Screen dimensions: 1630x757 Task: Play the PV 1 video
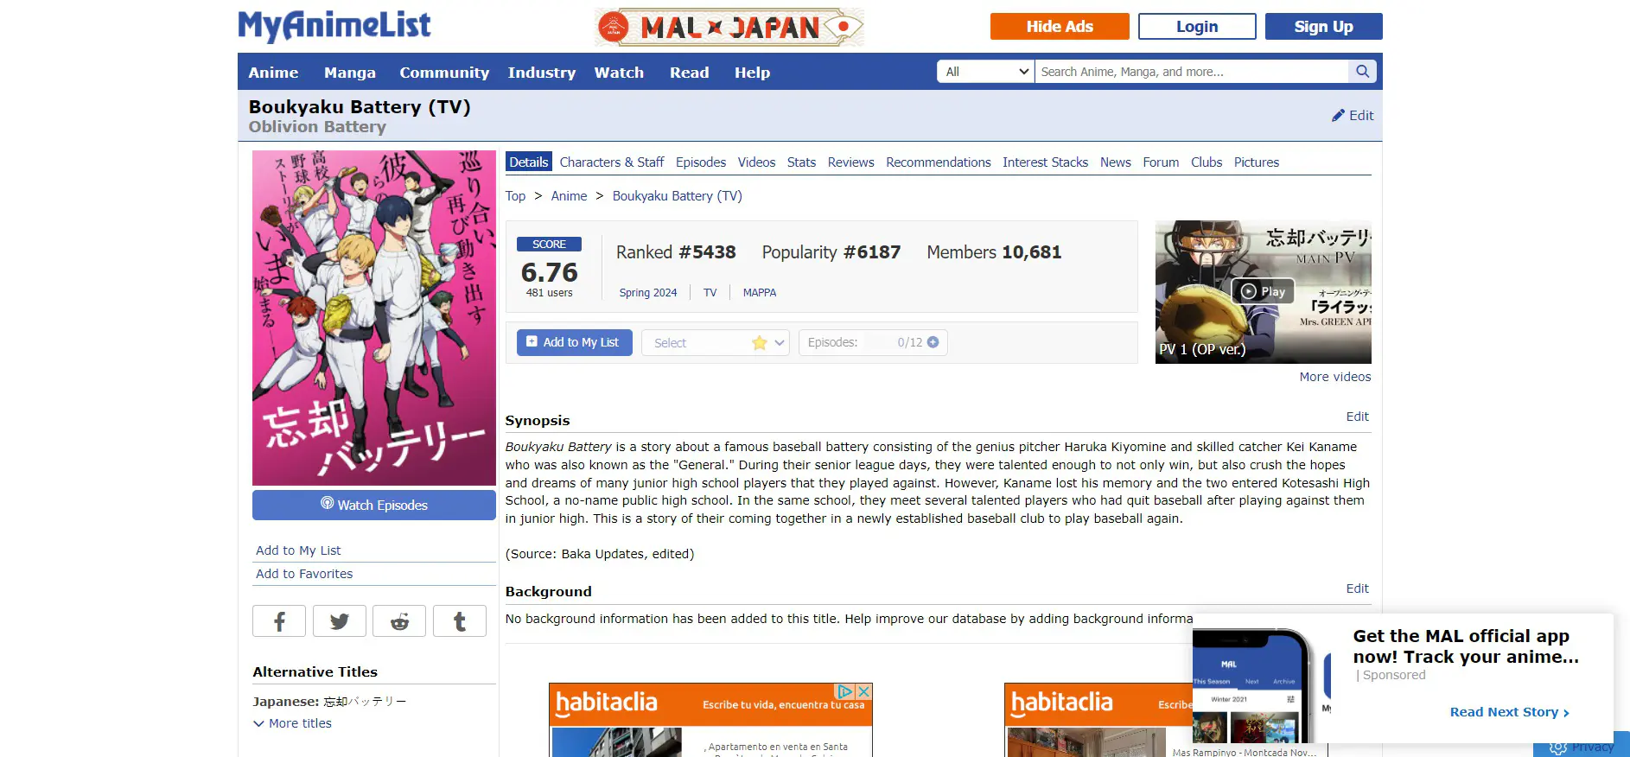tap(1263, 291)
